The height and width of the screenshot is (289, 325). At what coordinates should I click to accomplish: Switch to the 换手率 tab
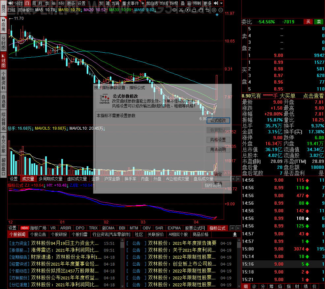(130, 179)
